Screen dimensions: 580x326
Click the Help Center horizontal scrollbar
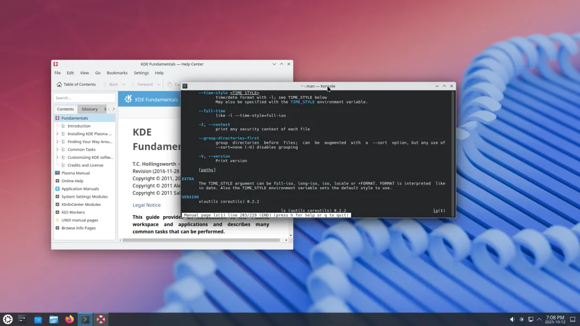point(201,240)
